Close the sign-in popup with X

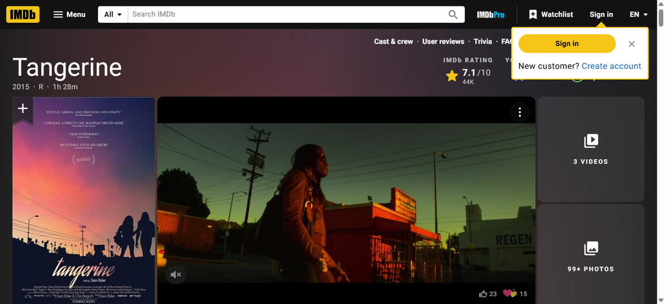[x=631, y=44]
